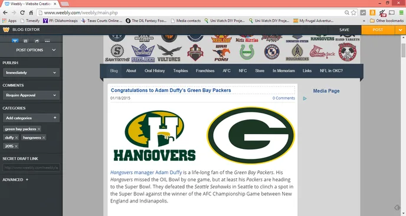Open the '0 Comments' link

283,98
